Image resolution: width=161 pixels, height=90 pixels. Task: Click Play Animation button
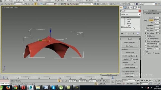pos(144,81)
